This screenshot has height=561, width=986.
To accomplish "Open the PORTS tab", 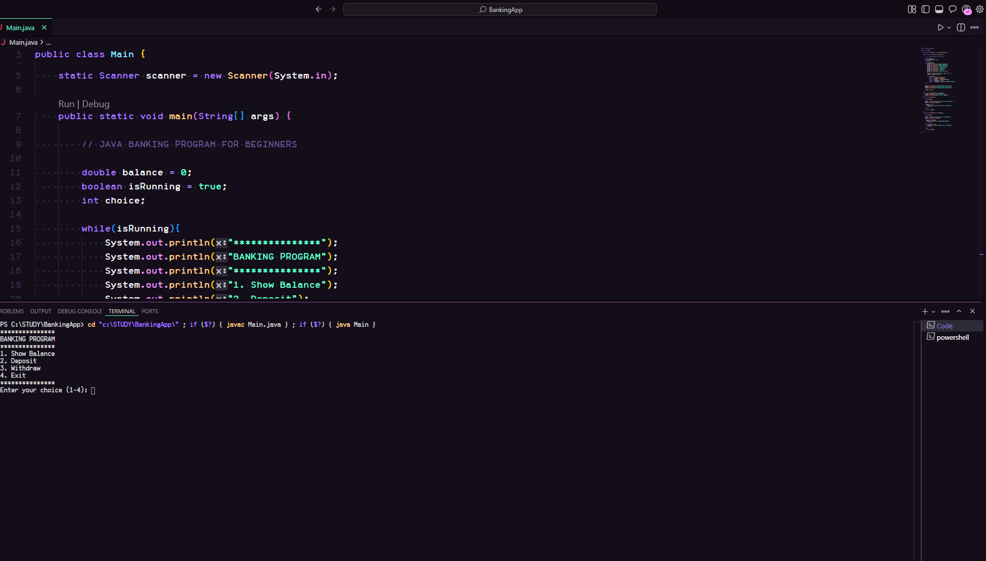I will (x=149, y=311).
